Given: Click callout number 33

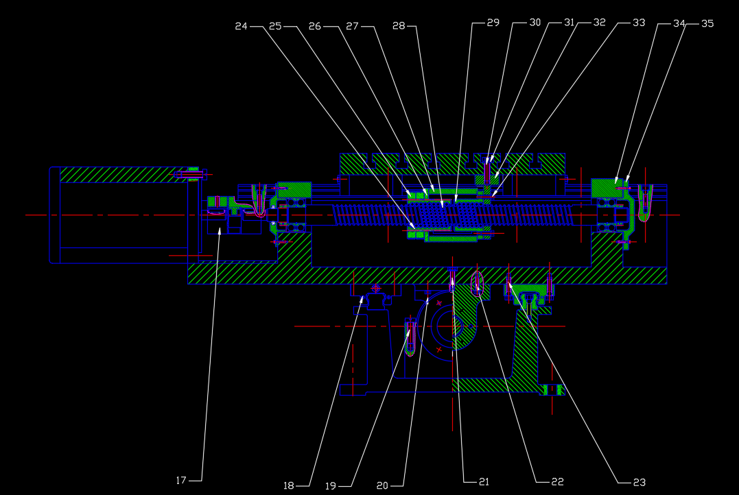Looking at the screenshot, I should coord(639,23).
